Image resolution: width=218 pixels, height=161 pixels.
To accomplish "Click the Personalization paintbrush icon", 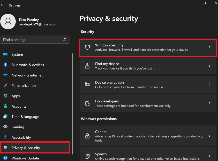I will pos(5,86).
